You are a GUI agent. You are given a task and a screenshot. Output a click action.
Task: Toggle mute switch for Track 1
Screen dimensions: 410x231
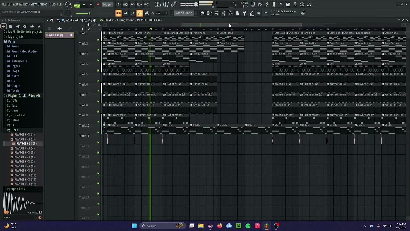click(98, 40)
